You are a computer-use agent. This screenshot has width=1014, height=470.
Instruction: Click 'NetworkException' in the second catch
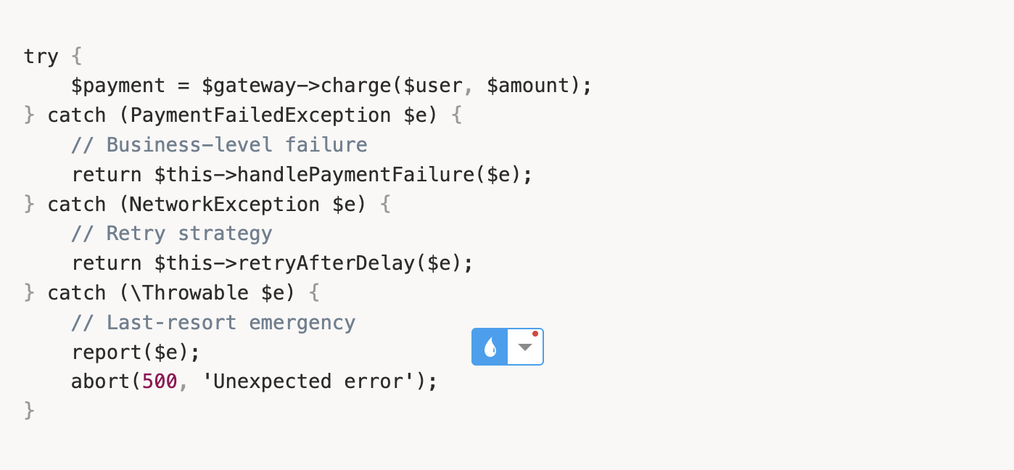click(226, 205)
